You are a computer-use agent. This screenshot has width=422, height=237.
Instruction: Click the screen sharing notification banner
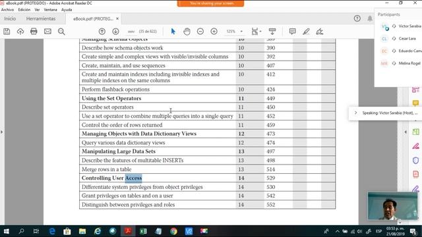click(x=211, y=3)
